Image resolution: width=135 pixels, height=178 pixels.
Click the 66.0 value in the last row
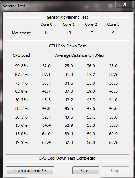click(91, 142)
